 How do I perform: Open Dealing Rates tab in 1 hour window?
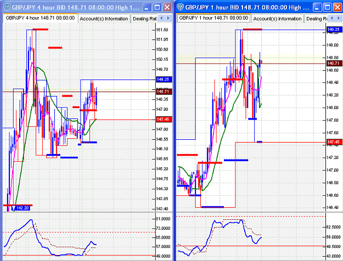pos(317,19)
